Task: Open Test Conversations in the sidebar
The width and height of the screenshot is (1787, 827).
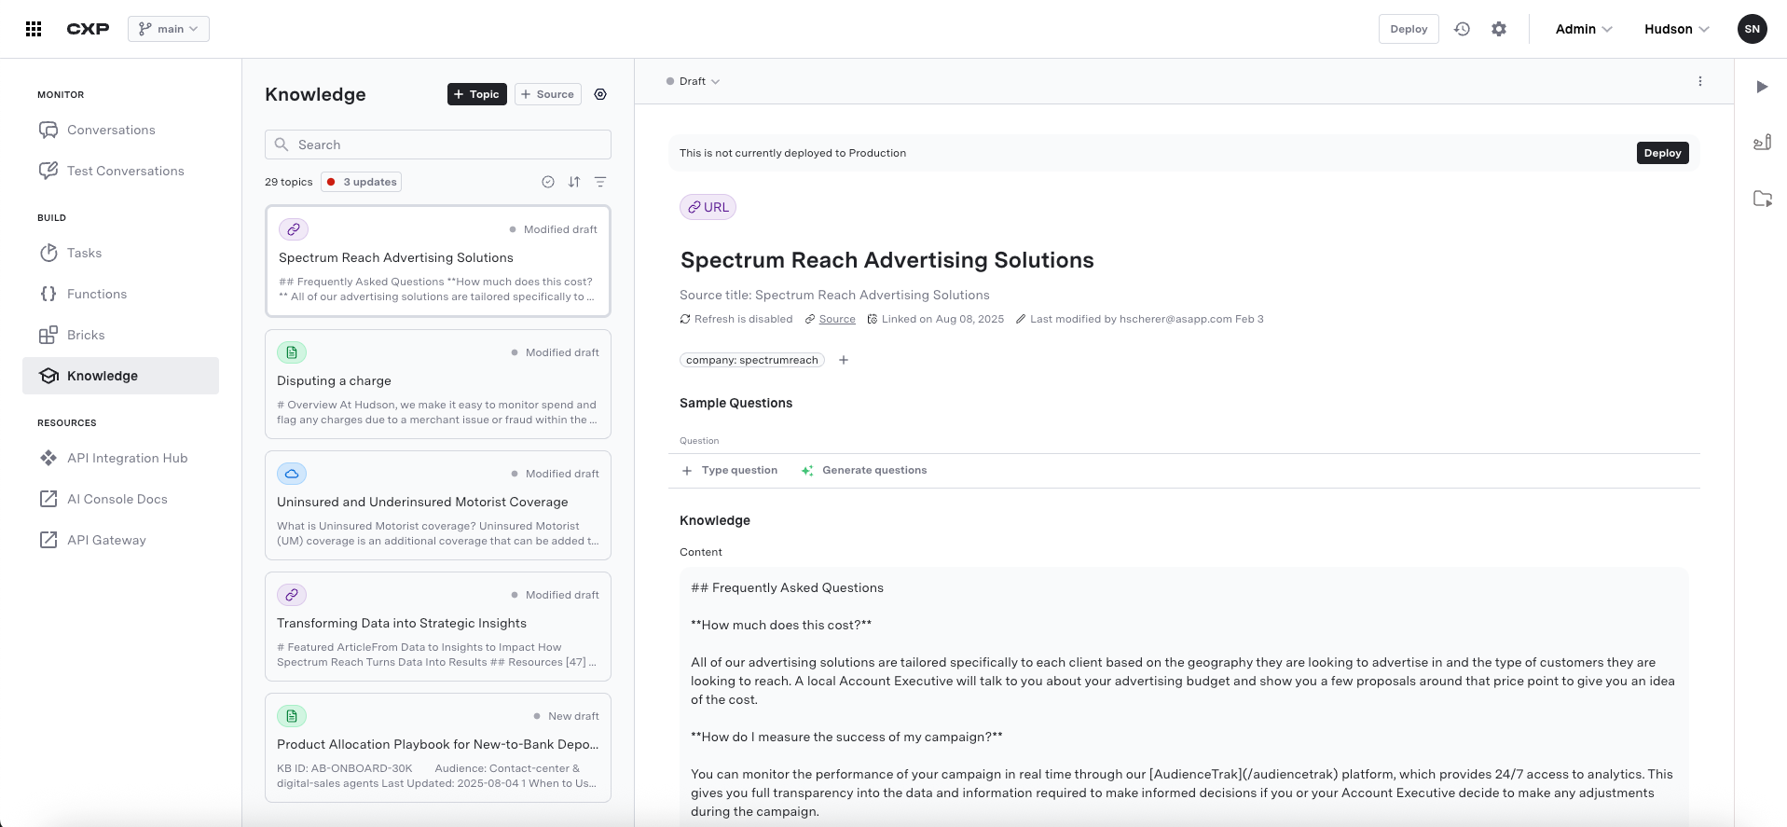Action: [x=121, y=171]
